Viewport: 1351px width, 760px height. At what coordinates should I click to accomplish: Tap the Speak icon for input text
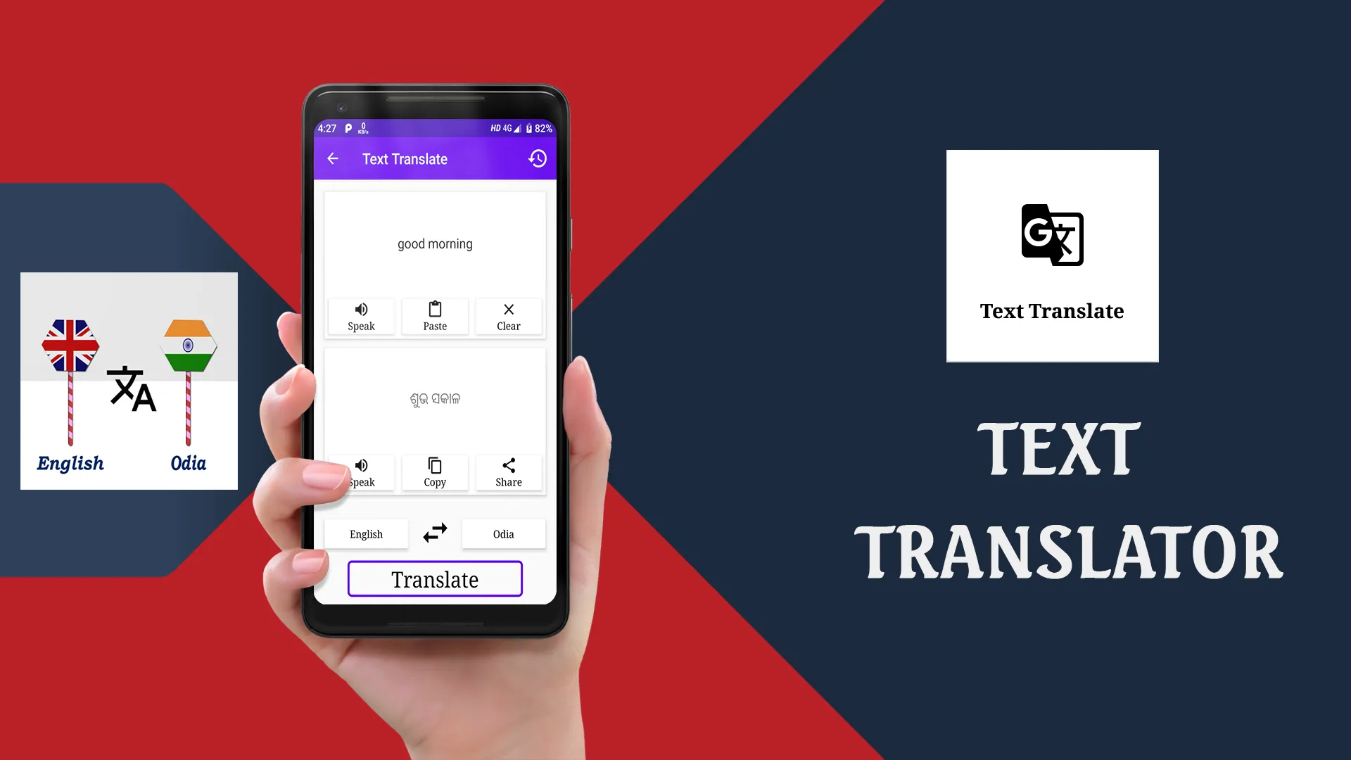pyautogui.click(x=361, y=315)
